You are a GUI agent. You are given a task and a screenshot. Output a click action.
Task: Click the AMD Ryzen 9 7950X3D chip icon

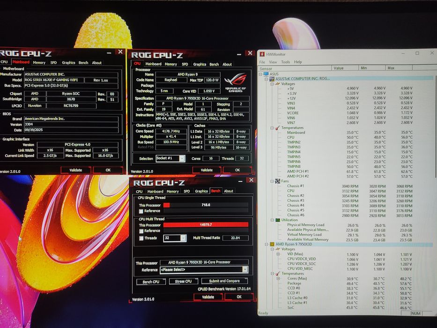point(272,244)
